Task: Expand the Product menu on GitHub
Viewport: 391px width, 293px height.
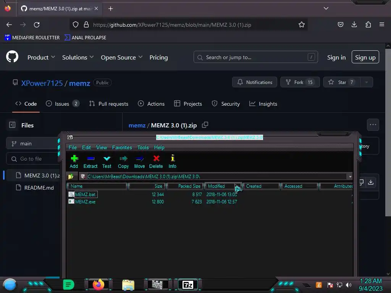Action: [41, 57]
